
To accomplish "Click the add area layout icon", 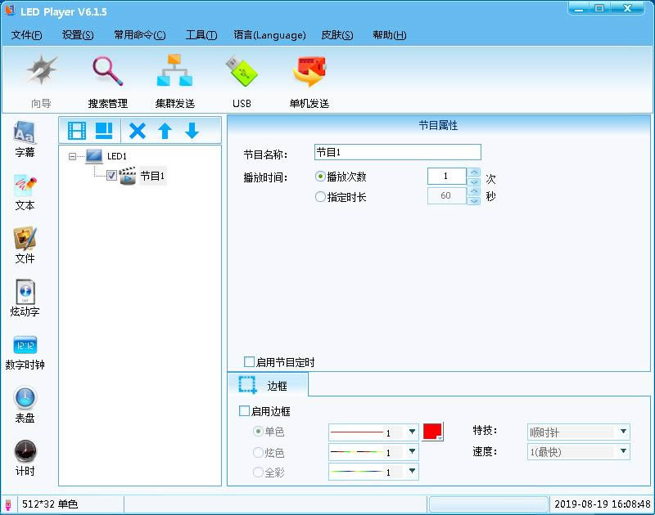I will tap(104, 131).
